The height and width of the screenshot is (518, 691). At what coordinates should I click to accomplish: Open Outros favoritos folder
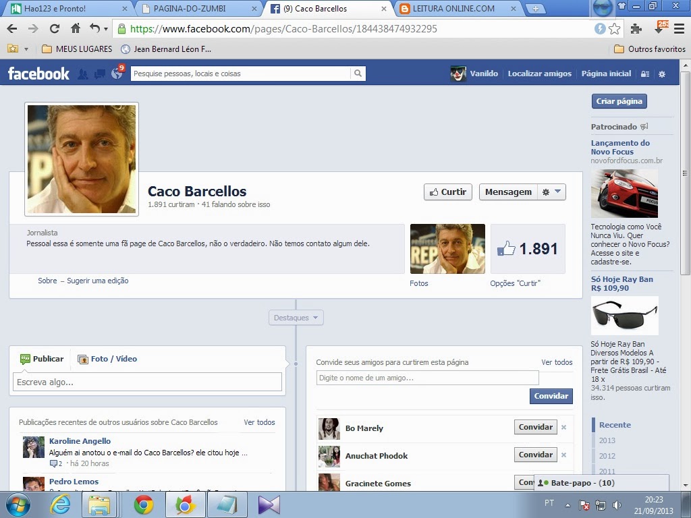[650, 49]
